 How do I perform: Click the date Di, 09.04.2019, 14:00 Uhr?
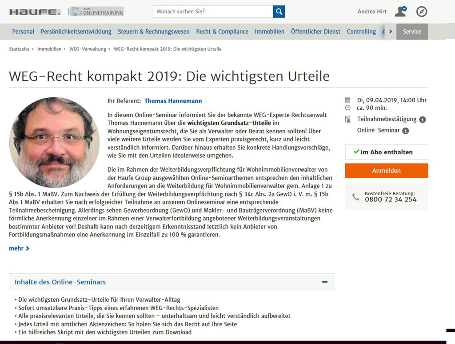[x=392, y=100]
